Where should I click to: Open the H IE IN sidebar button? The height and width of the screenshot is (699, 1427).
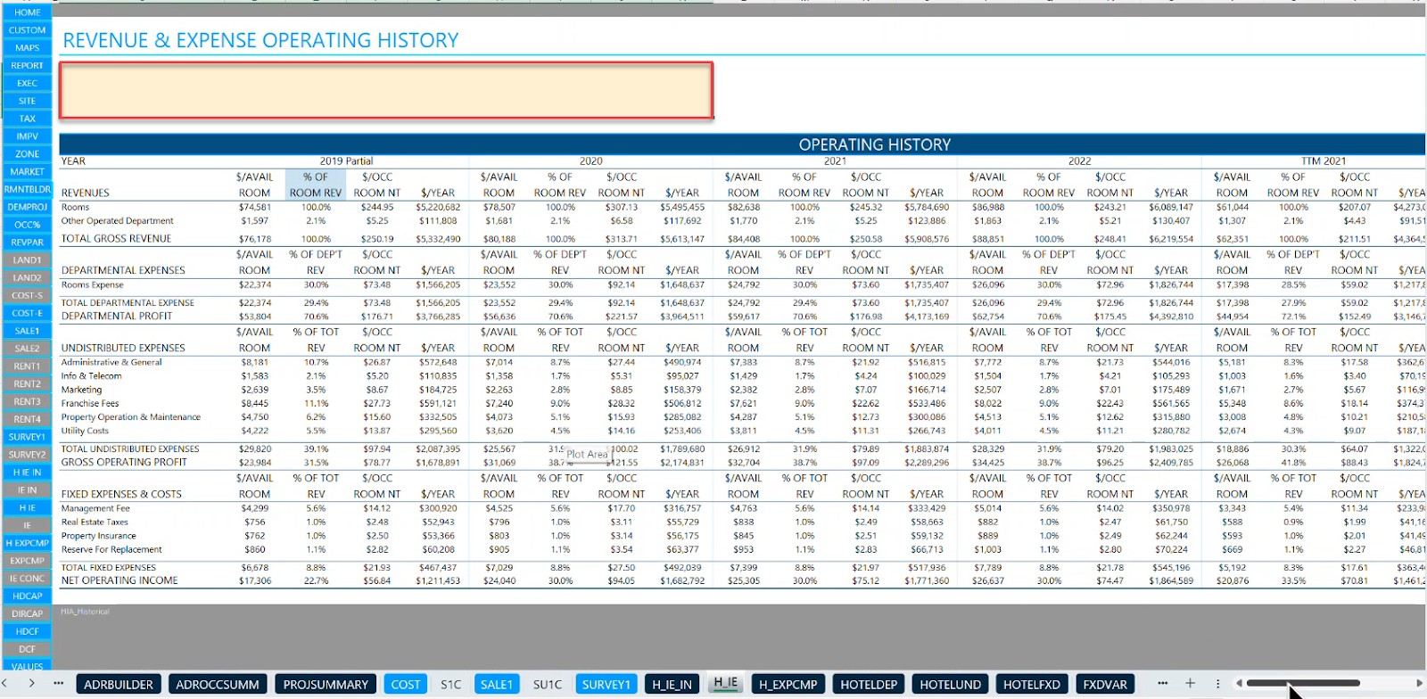27,473
